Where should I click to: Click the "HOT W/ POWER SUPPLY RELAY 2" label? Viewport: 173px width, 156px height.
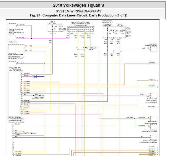click(x=107, y=23)
